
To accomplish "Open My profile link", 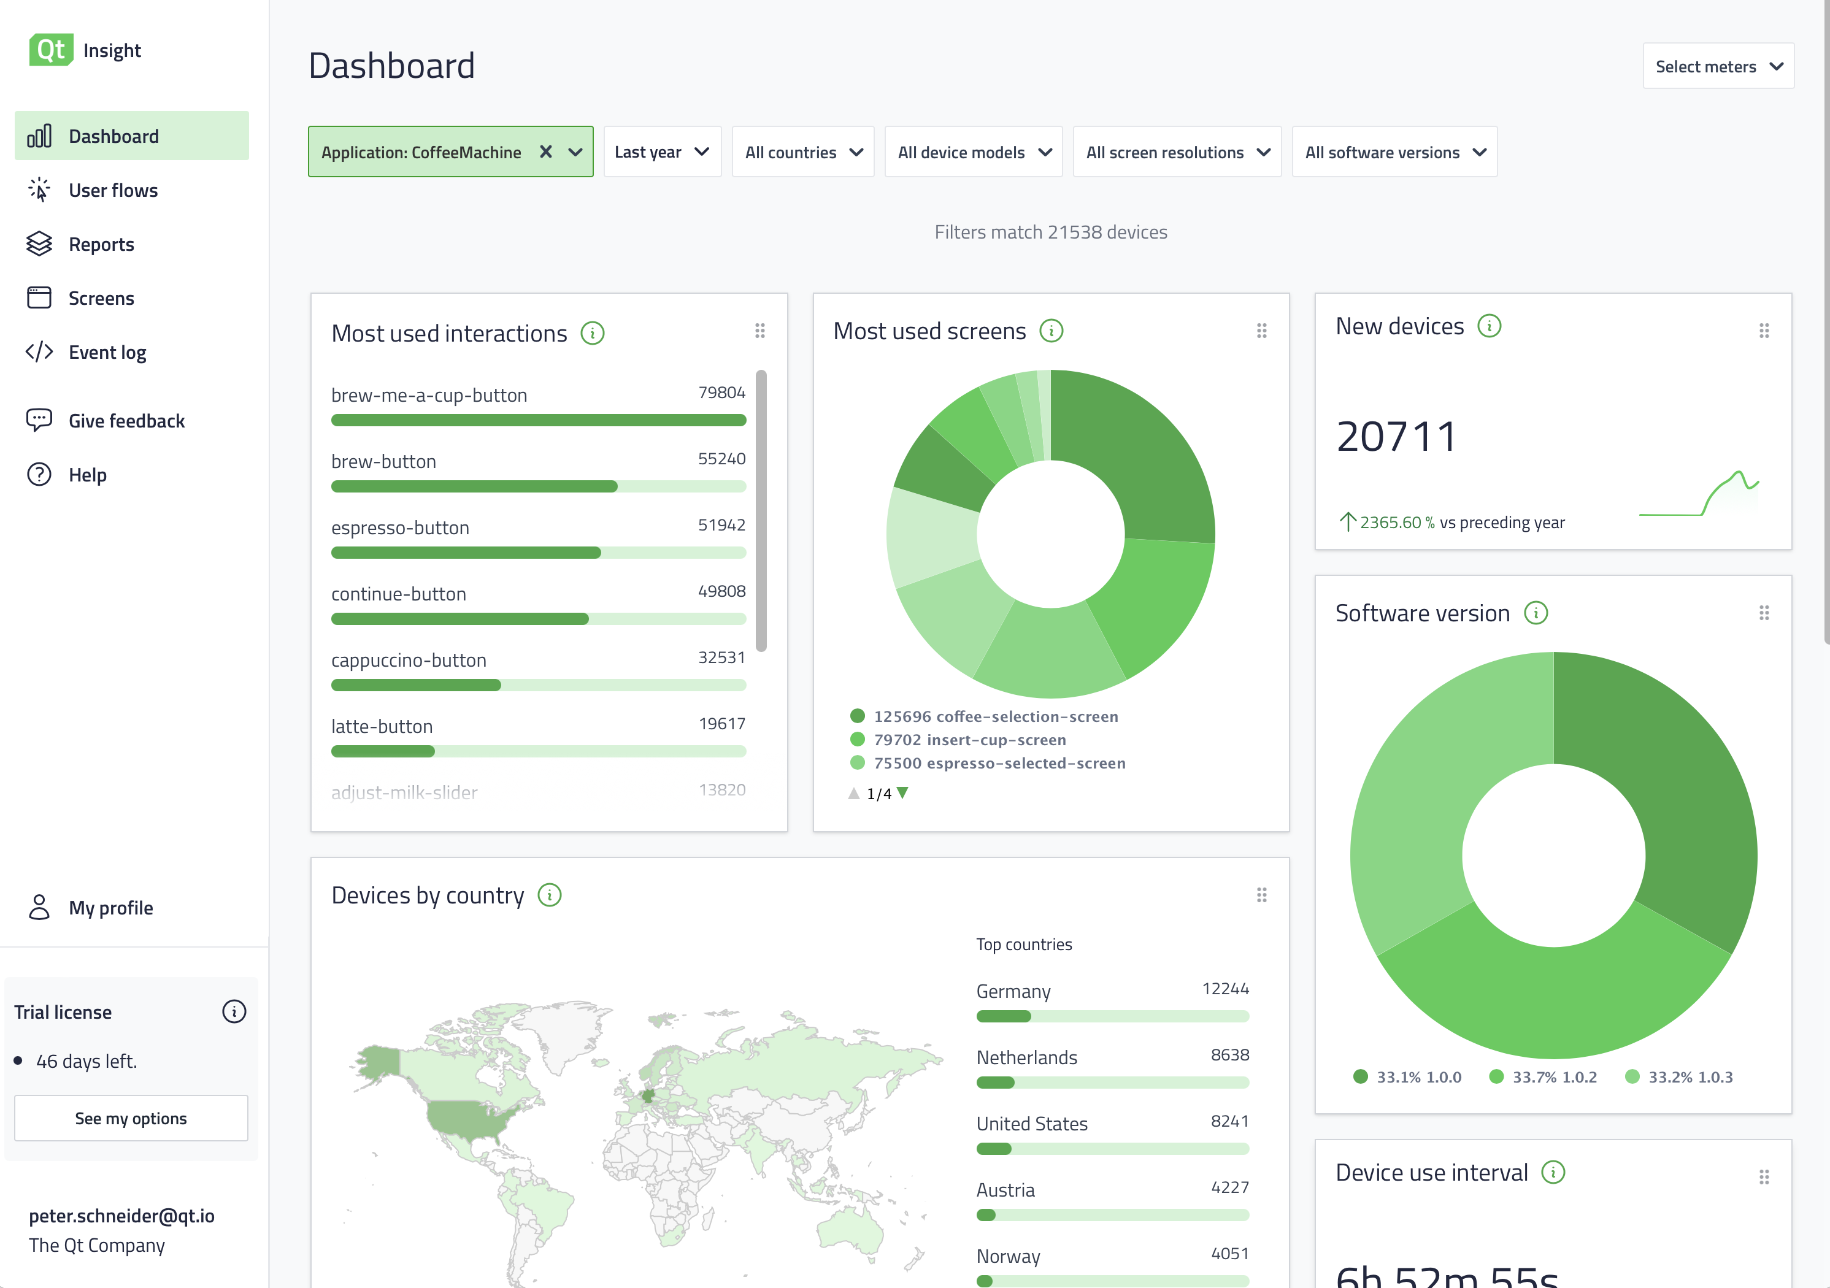I will pos(111,908).
